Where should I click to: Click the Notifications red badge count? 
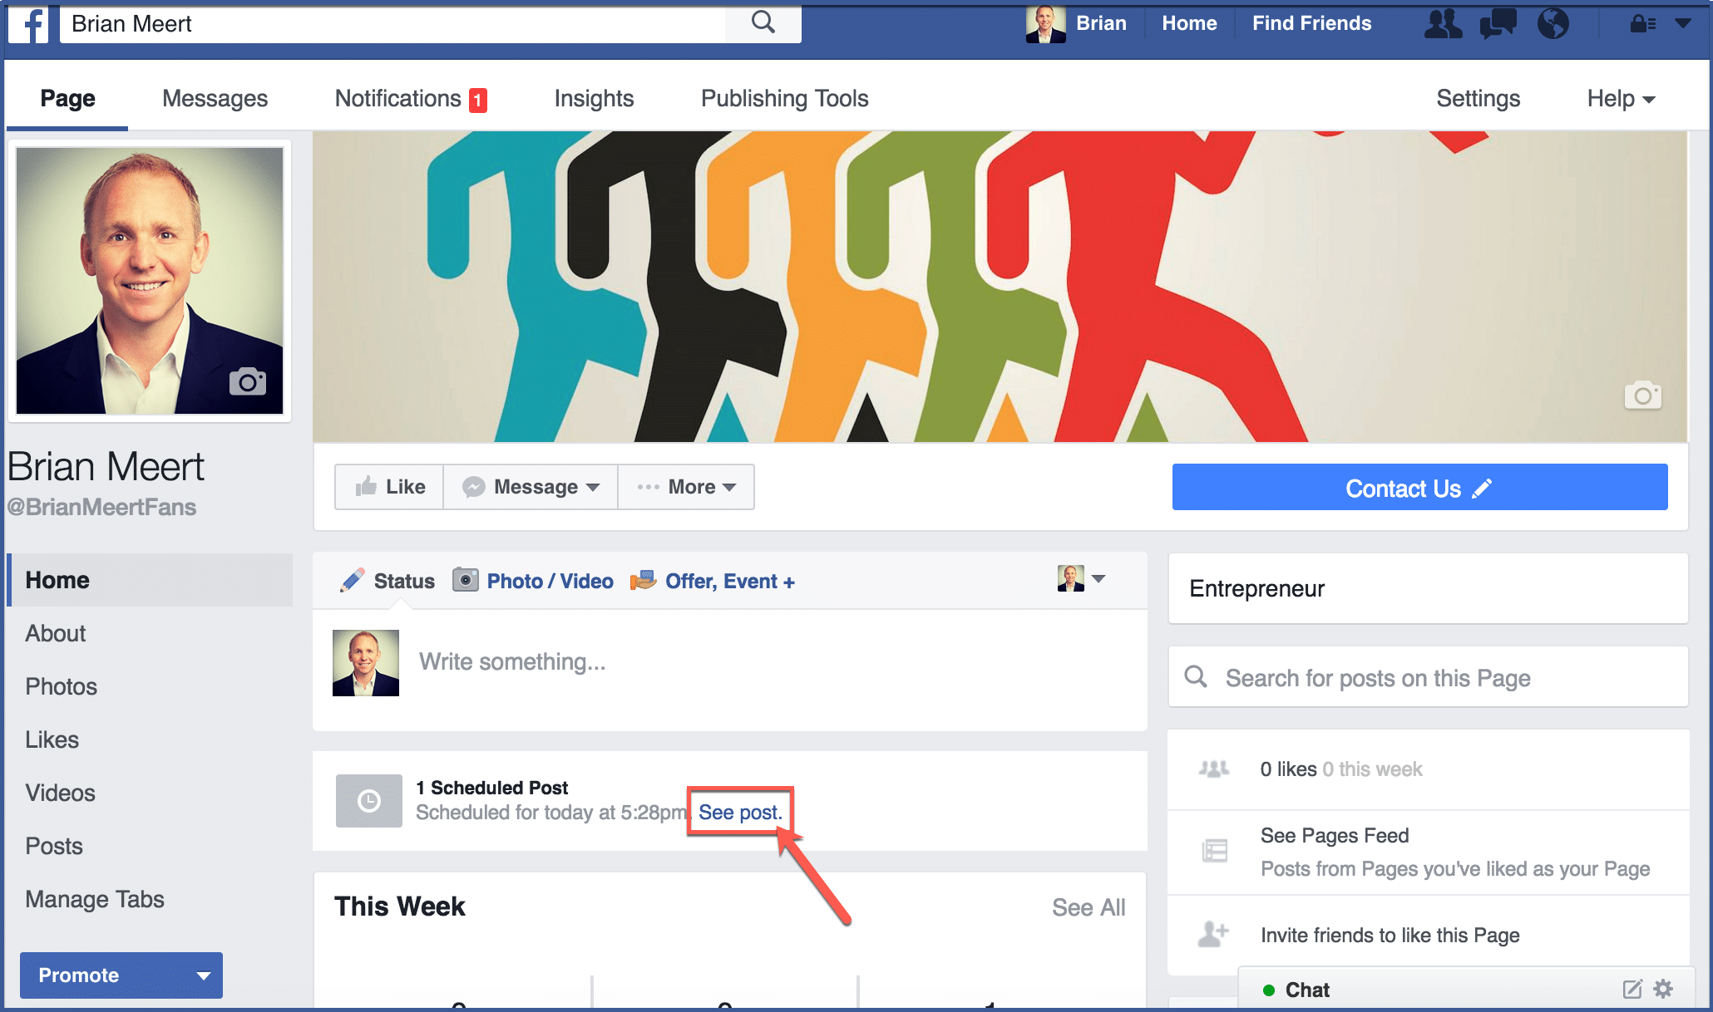coord(477,100)
